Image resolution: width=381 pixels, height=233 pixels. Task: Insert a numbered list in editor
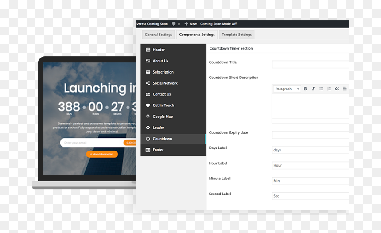(x=329, y=89)
